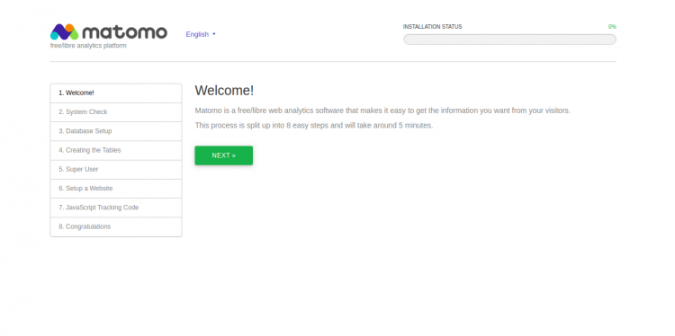Click the green NEXT button
This screenshot has width=675, height=336.
click(224, 155)
